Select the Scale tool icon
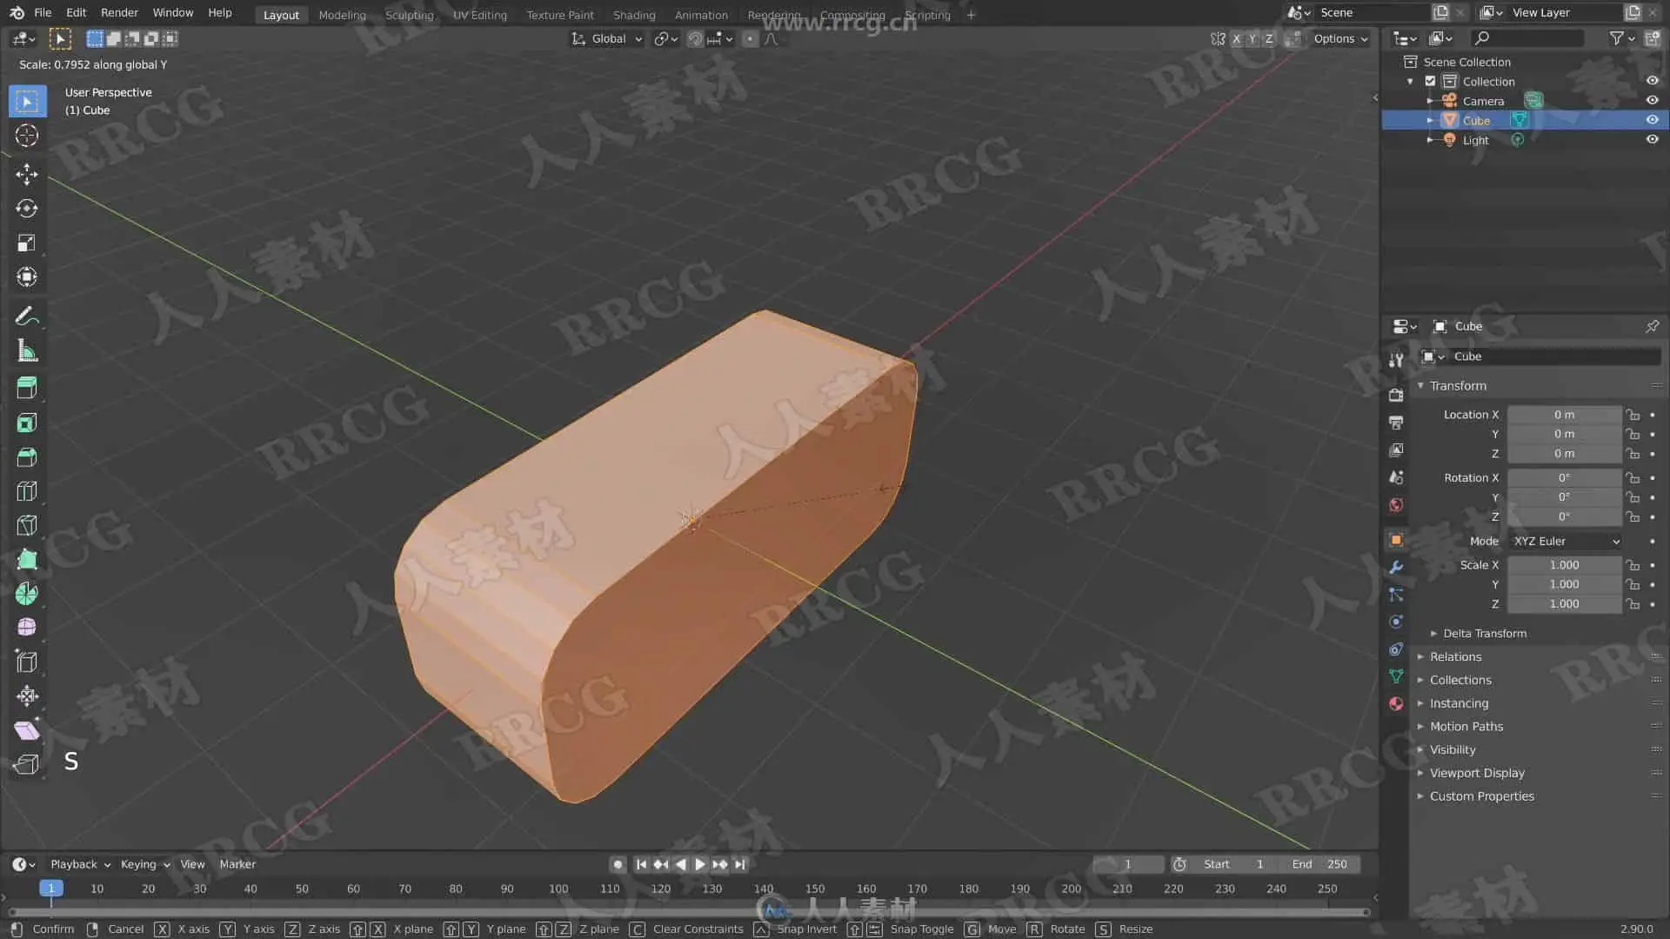The width and height of the screenshot is (1670, 939). [x=26, y=243]
